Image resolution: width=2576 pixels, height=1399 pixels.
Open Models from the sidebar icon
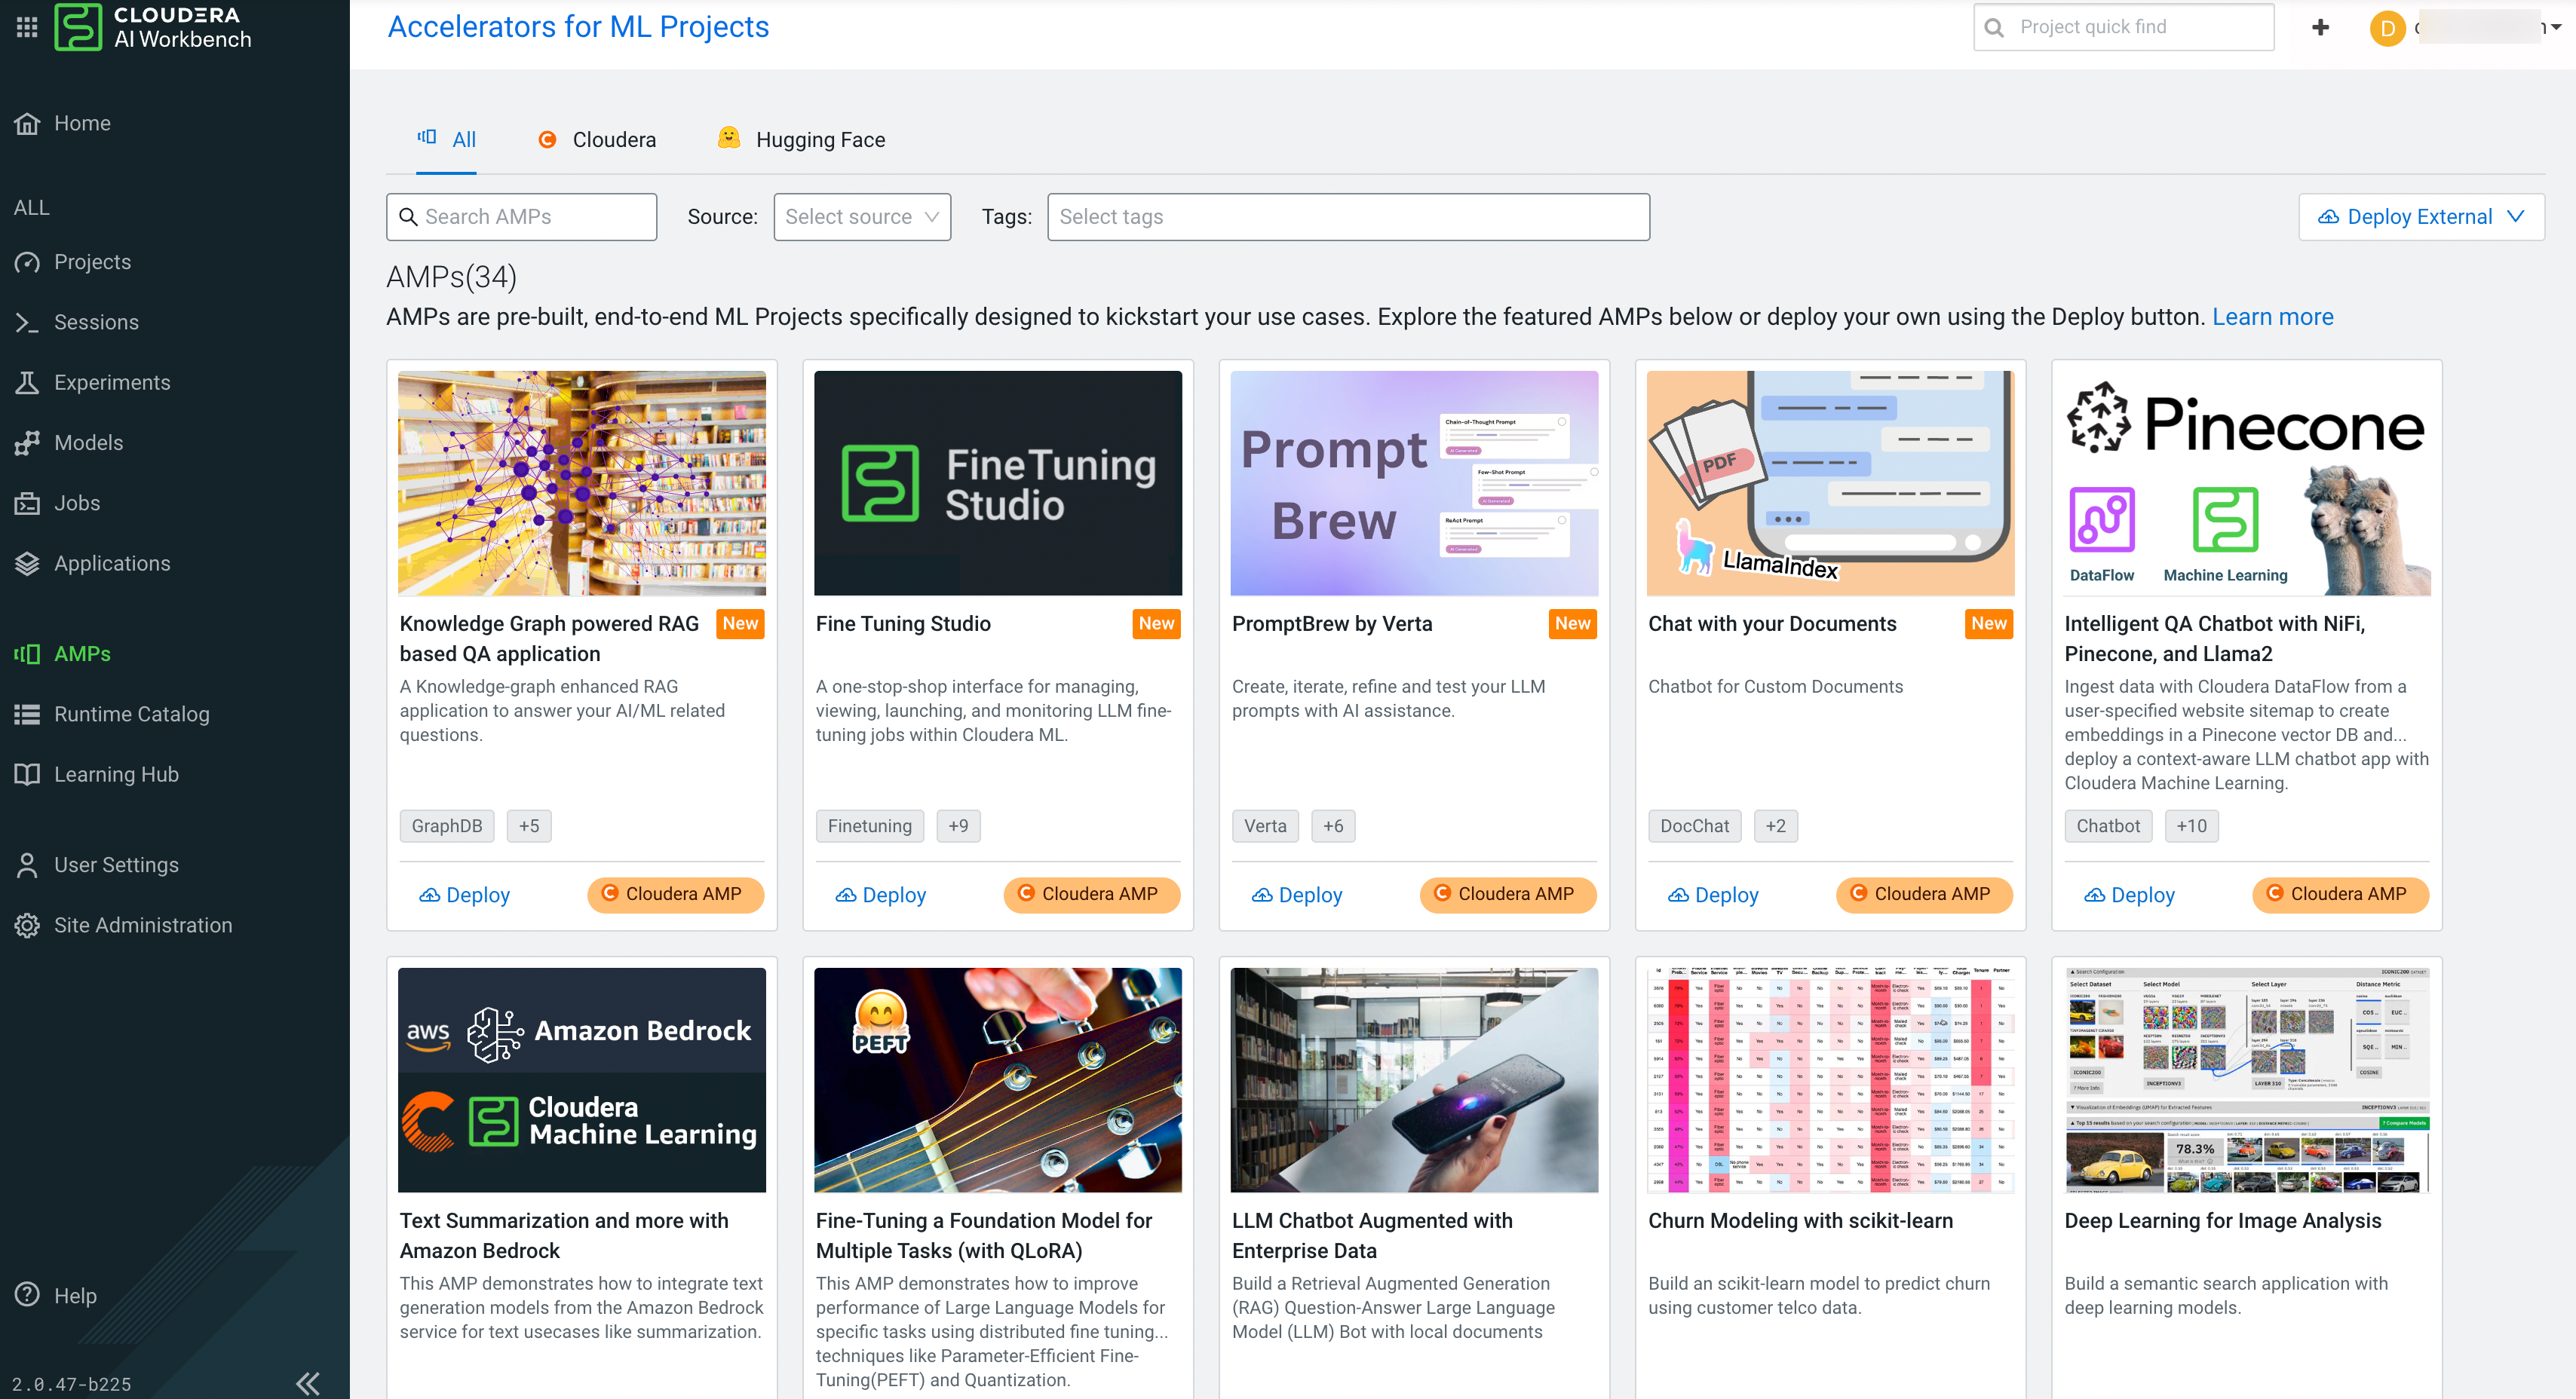27,442
